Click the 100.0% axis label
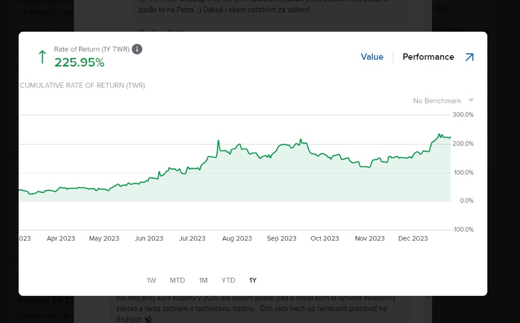520x323 pixels. click(464, 172)
